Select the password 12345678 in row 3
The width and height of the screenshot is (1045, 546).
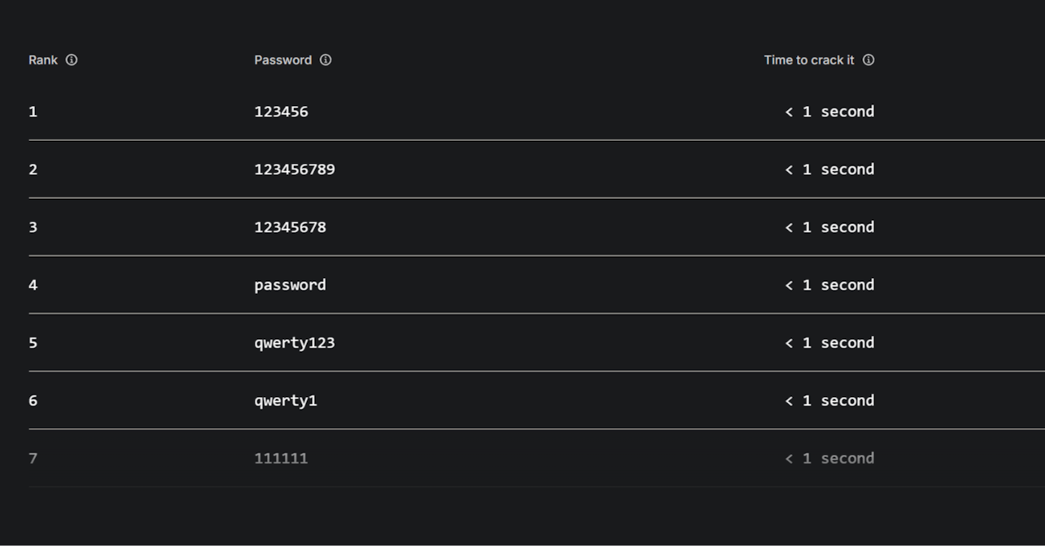point(290,227)
